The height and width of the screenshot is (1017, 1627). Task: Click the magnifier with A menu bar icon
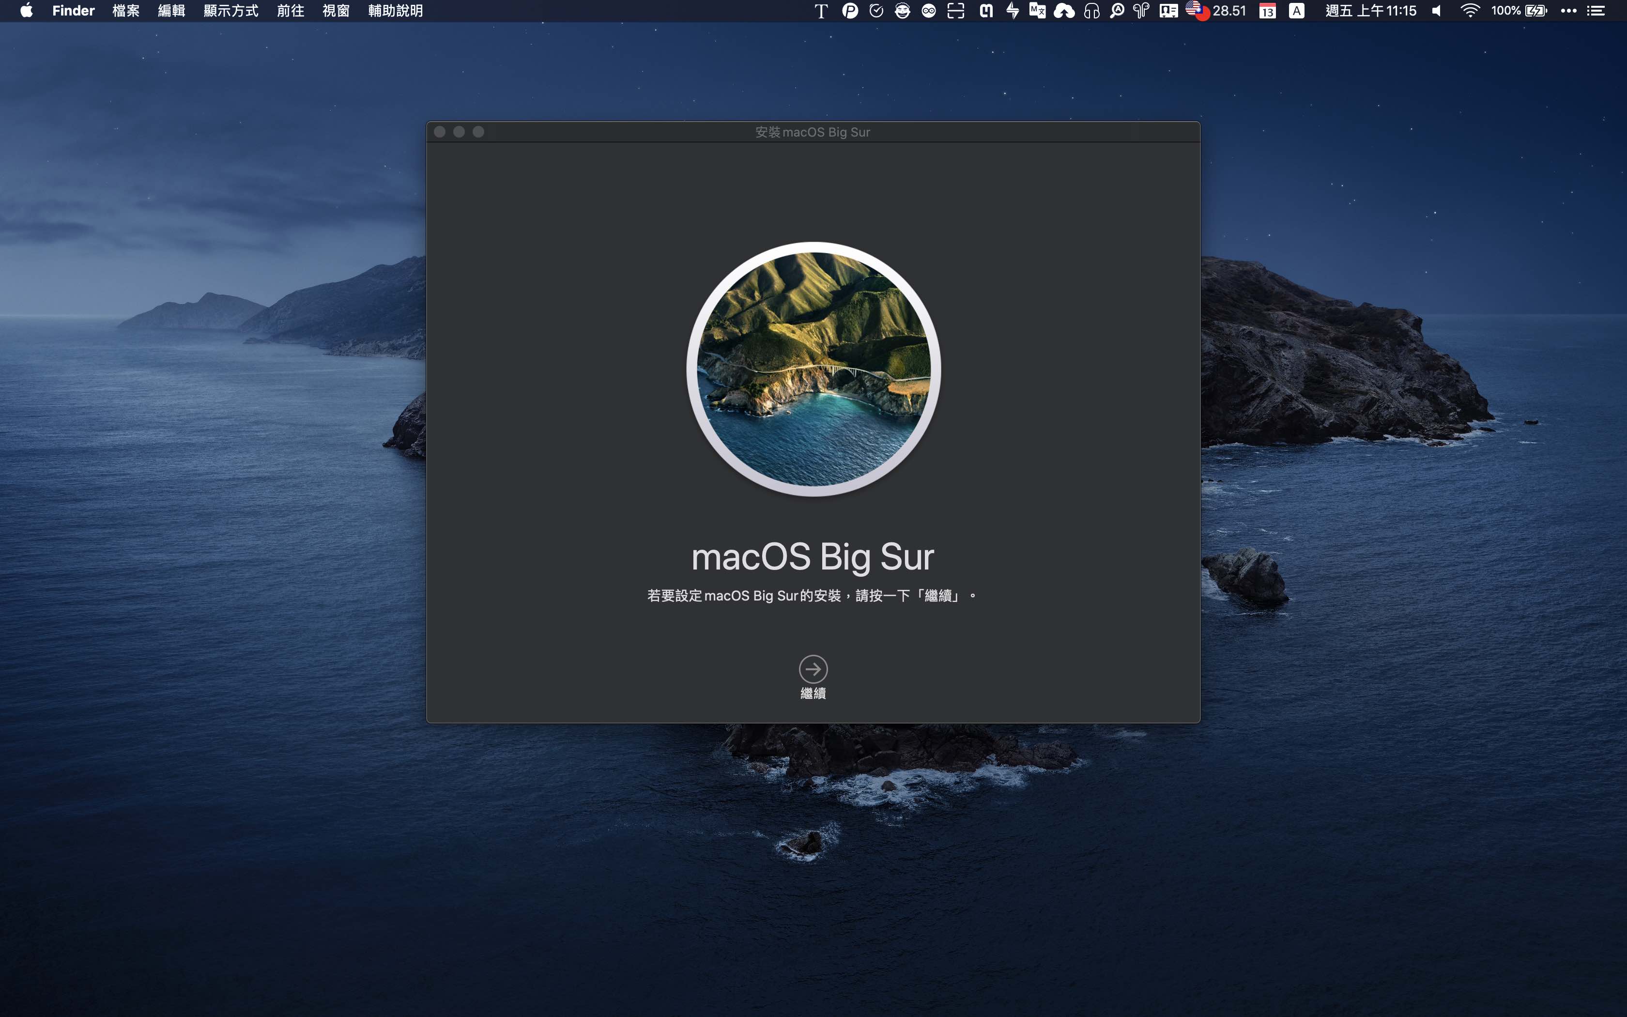(1118, 11)
